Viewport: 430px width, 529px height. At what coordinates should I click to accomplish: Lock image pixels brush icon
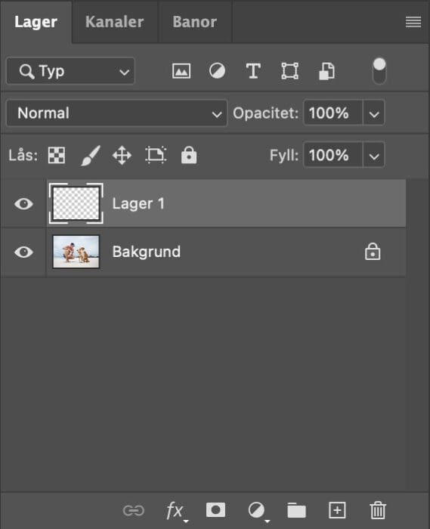pyautogui.click(x=91, y=156)
